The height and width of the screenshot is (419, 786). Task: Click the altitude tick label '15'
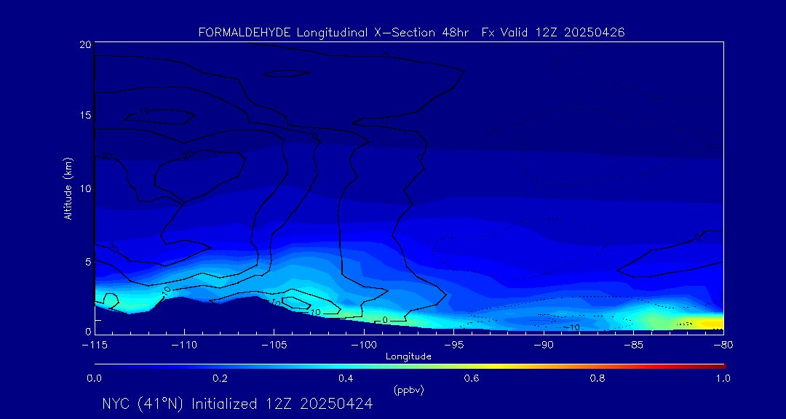click(x=85, y=115)
